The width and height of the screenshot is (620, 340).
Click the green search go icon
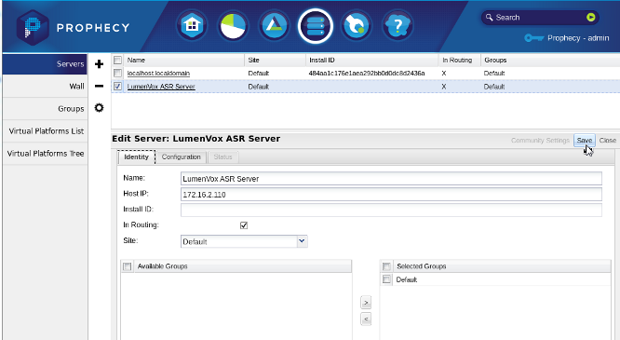591,17
